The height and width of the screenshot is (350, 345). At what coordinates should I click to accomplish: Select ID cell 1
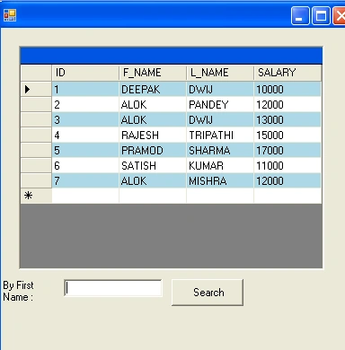pyautogui.click(x=85, y=89)
